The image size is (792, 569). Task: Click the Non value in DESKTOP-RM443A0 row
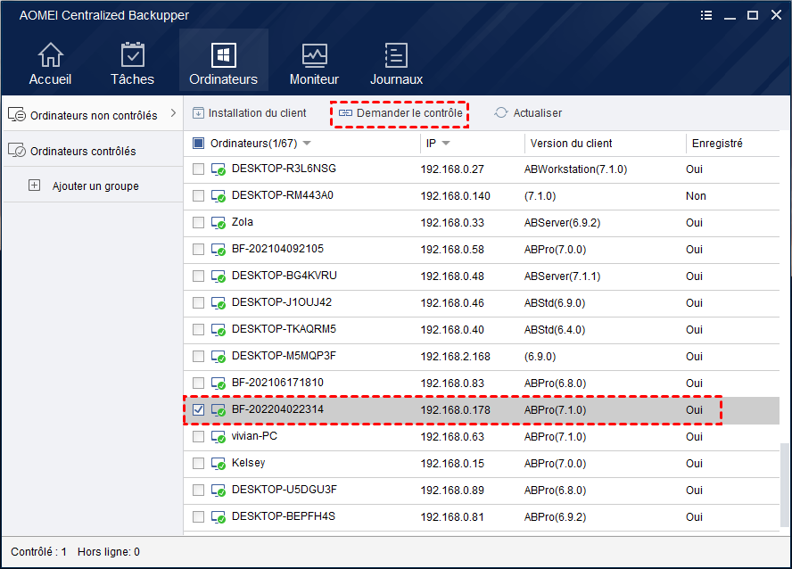coord(696,196)
